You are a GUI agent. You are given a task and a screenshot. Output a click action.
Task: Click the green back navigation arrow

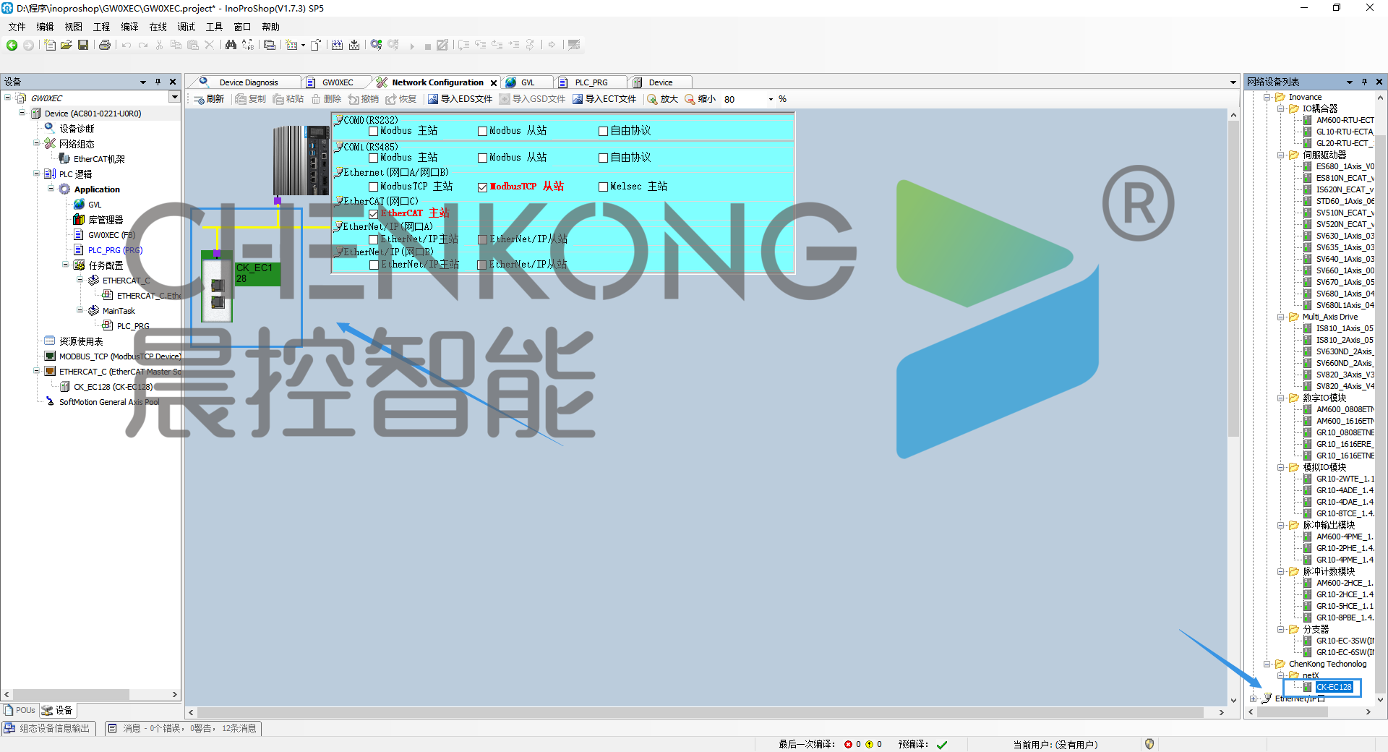point(12,45)
